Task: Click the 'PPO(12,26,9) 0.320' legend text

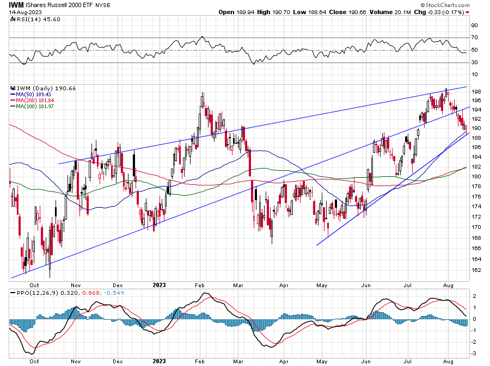Action: [47, 293]
